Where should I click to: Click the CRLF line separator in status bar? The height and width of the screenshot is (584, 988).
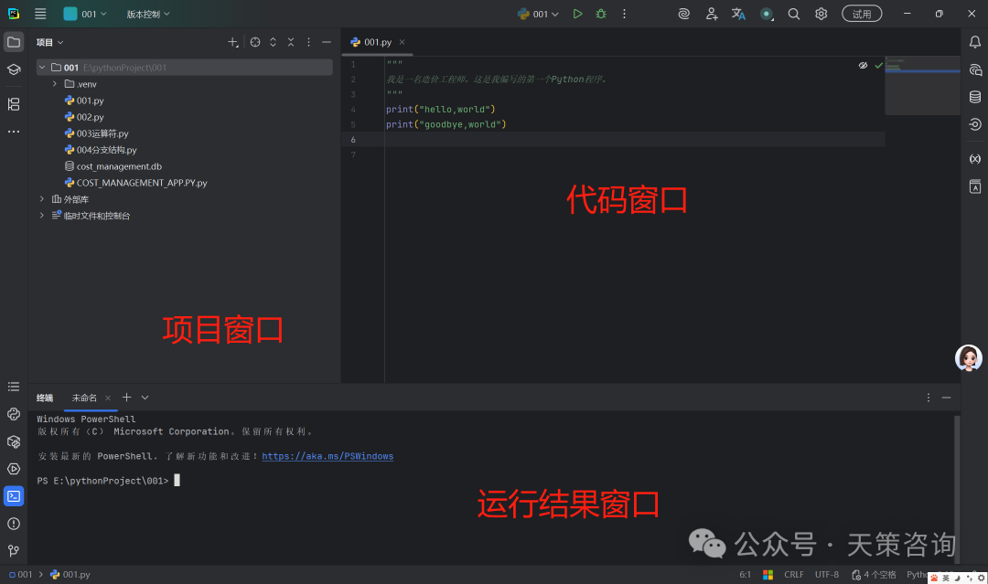tap(794, 575)
